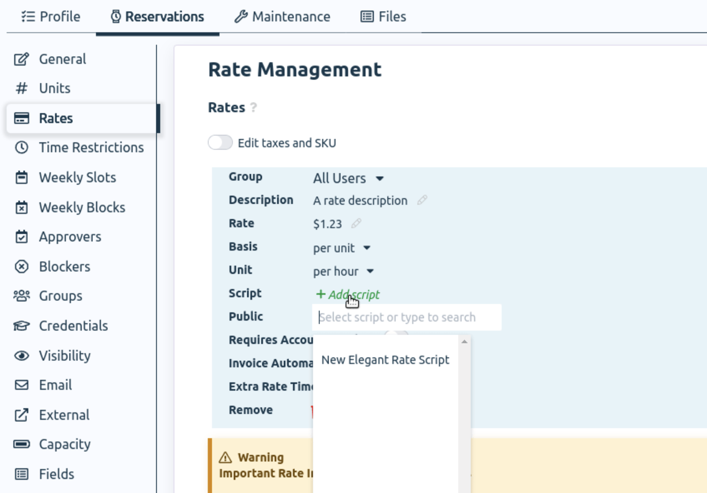Open the Rates help question mark
Image resolution: width=707 pixels, height=493 pixels.
tap(254, 108)
